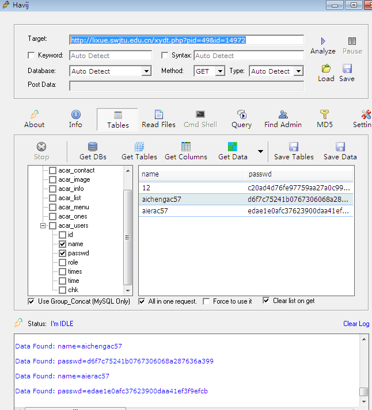Start scan with the Analyze icon
Image resolution: width=372 pixels, height=410 pixels.
tap(323, 41)
